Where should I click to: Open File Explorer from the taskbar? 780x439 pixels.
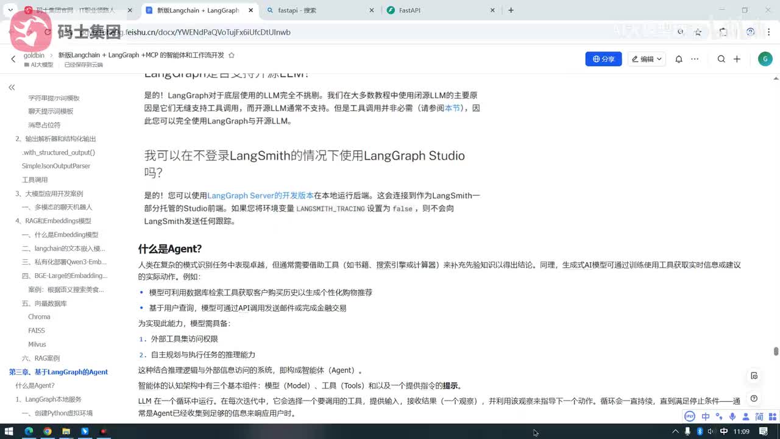coord(66,432)
